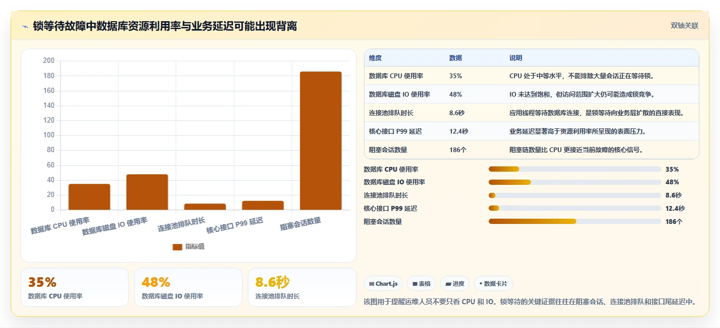Click the tall 阻塞会话数量 chart bar
The width and height of the screenshot is (720, 328).
pyautogui.click(x=321, y=140)
